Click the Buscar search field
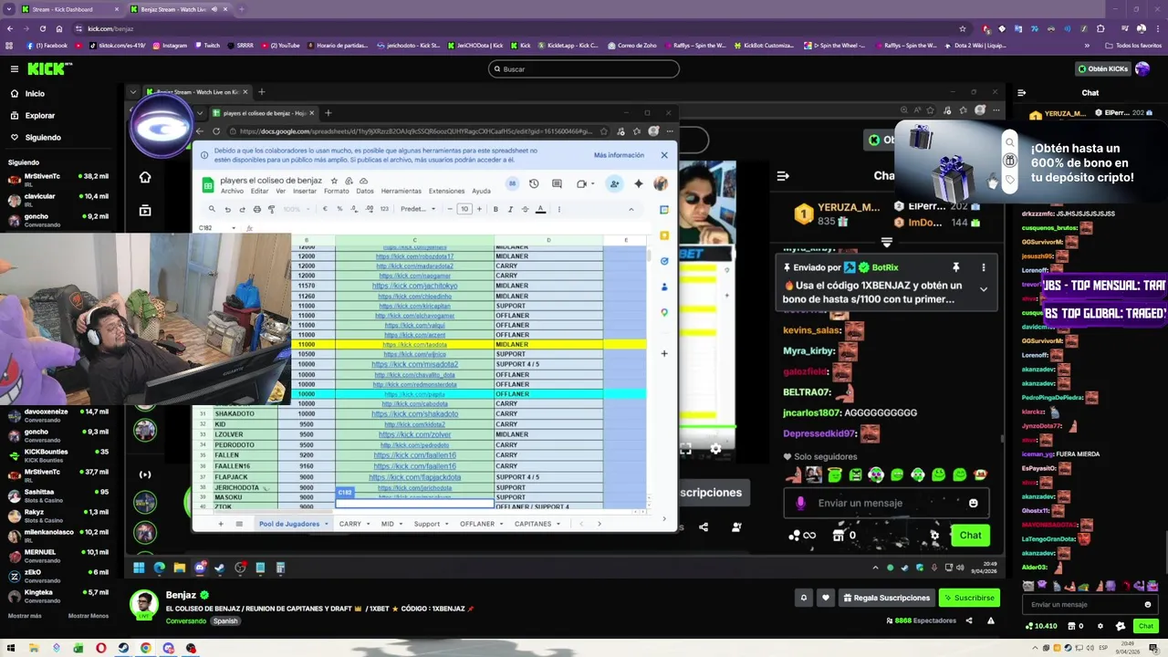The height and width of the screenshot is (657, 1168). [x=584, y=68]
